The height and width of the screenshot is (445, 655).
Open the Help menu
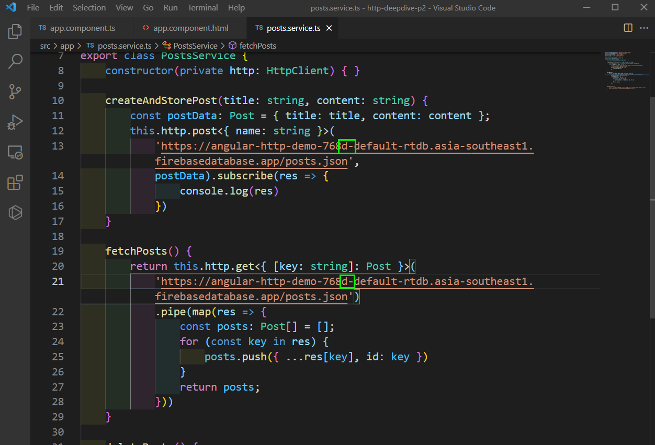(x=236, y=8)
